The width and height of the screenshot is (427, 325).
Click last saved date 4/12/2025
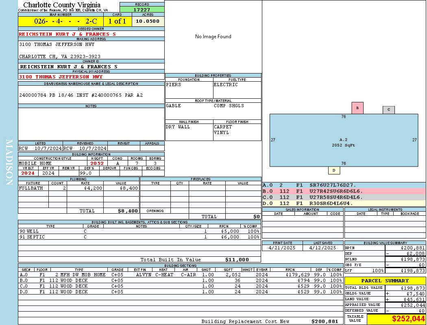[323, 248]
